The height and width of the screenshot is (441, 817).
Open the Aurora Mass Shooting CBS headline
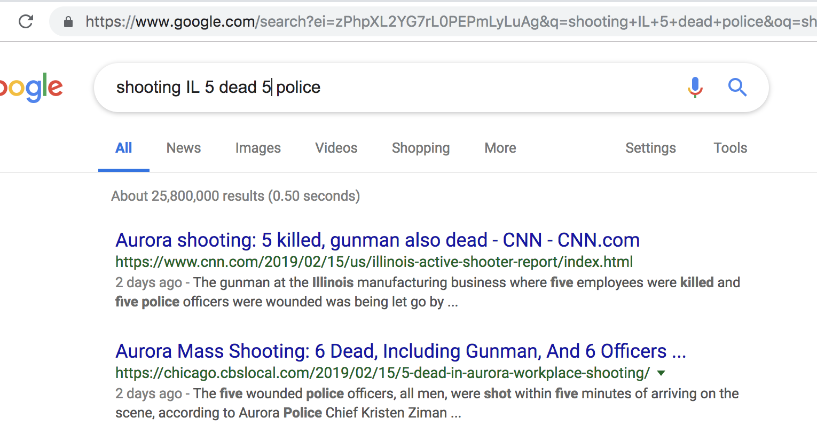point(400,351)
